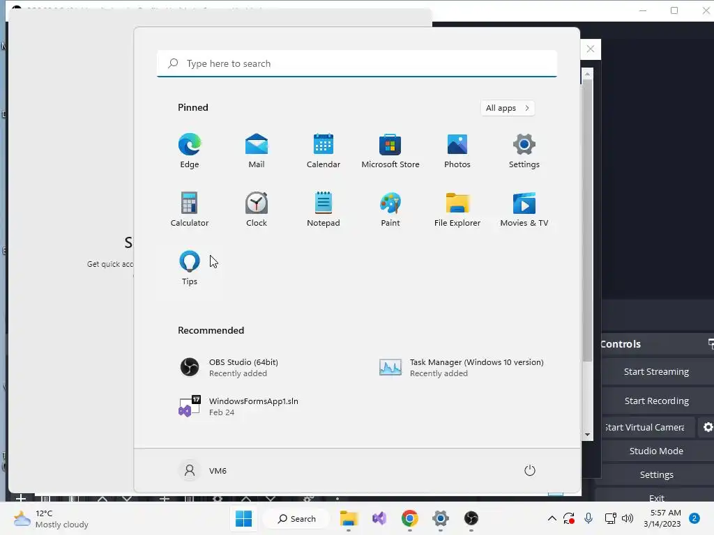Screen dimensions: 714x535
Task: Open Notepad from pinned apps
Action: [324, 209]
